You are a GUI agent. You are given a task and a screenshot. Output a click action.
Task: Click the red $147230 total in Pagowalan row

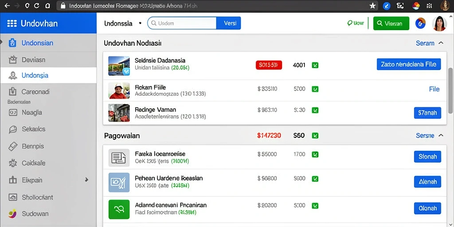pos(269,135)
